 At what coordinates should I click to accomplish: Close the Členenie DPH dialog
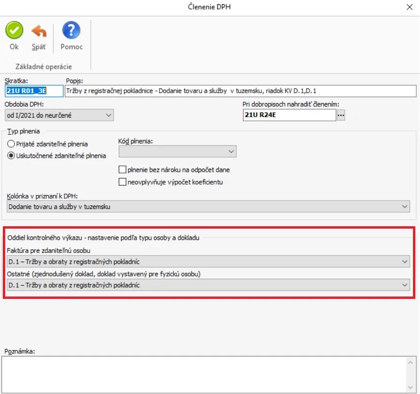(x=409, y=7)
